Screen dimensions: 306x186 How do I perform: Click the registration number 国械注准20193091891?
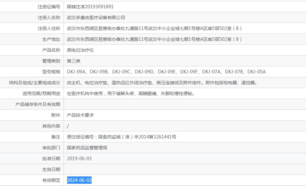(90, 7)
